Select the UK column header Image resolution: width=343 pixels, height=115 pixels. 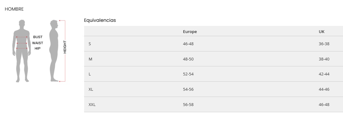(x=322, y=32)
